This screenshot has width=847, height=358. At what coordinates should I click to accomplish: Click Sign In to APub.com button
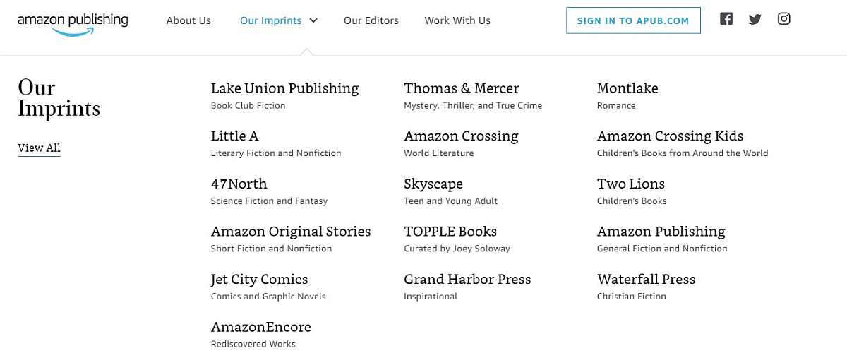tap(633, 20)
